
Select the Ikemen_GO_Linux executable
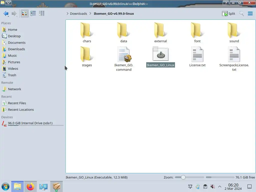pos(160,56)
